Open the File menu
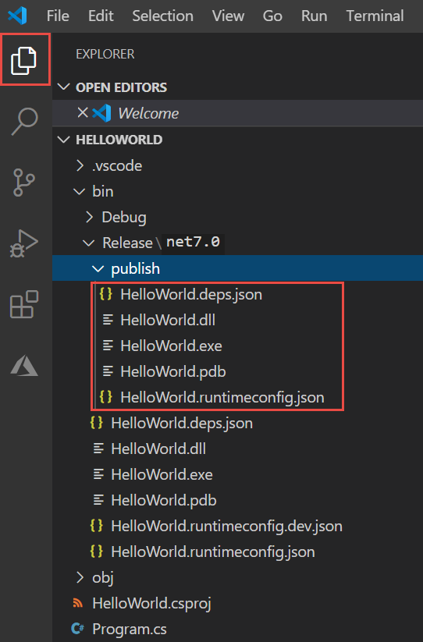The height and width of the screenshot is (642, 423). click(x=58, y=16)
